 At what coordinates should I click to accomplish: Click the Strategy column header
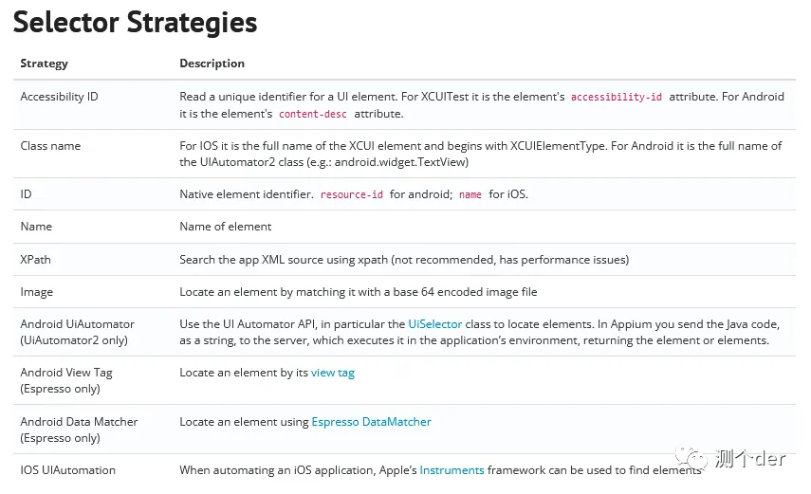click(44, 64)
